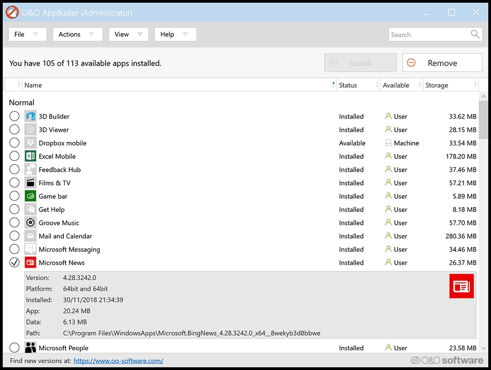Uncheck the Microsoft News checkbox
The image size is (491, 370).
[x=14, y=263]
